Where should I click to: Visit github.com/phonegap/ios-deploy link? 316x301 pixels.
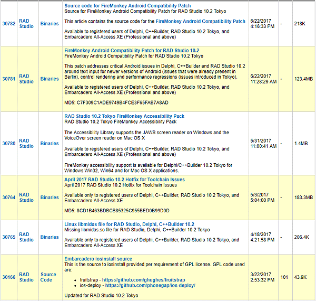pyautogui.click(x=150, y=285)
